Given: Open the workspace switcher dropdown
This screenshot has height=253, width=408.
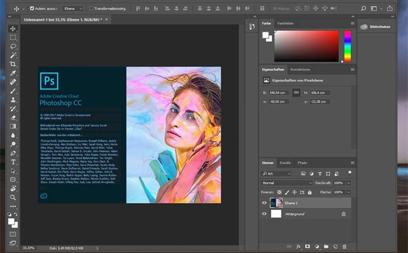Looking at the screenshot, I should pos(375,9).
